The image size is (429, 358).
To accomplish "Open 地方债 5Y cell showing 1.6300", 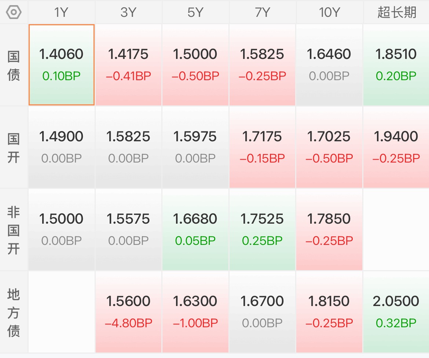I will pos(195,312).
